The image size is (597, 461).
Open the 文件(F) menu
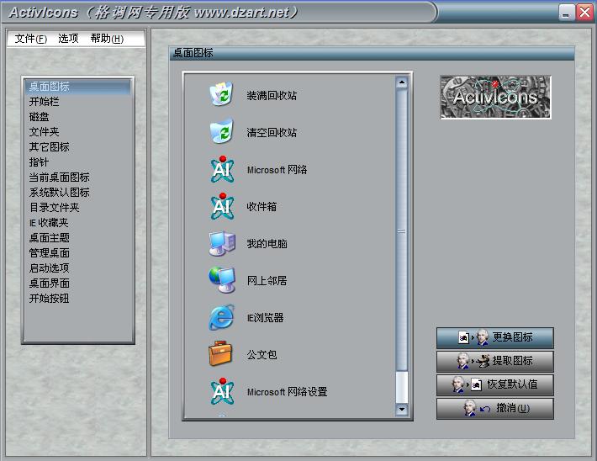click(31, 39)
